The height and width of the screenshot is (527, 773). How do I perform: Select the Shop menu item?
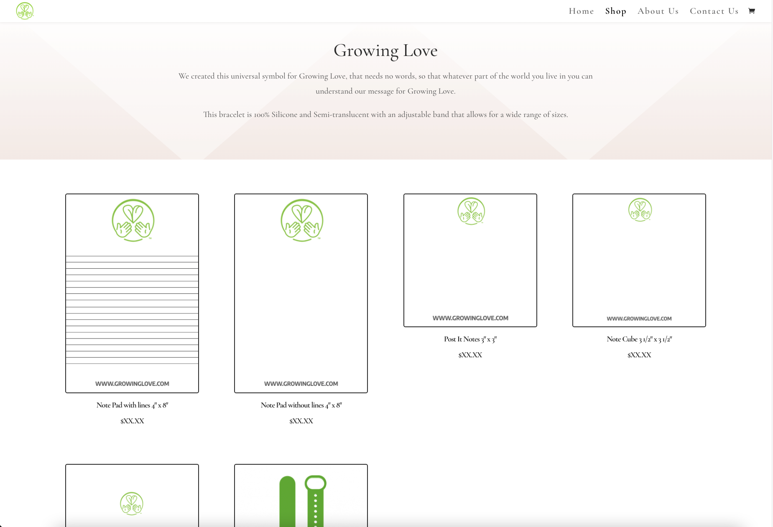pyautogui.click(x=615, y=11)
